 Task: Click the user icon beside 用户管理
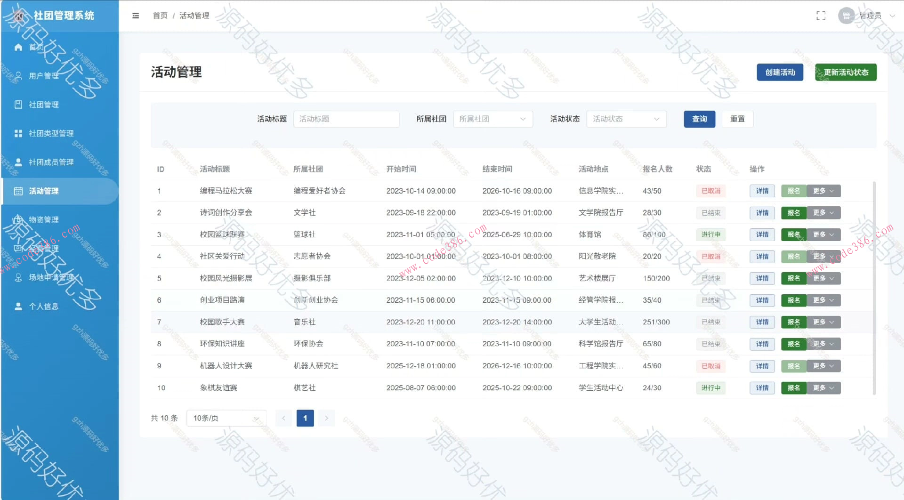click(18, 75)
